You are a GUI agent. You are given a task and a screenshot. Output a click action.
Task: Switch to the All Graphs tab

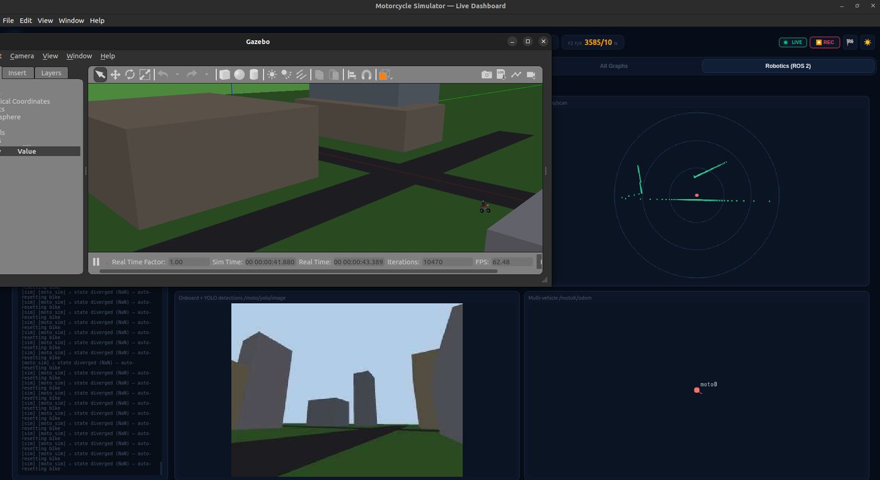tap(613, 66)
